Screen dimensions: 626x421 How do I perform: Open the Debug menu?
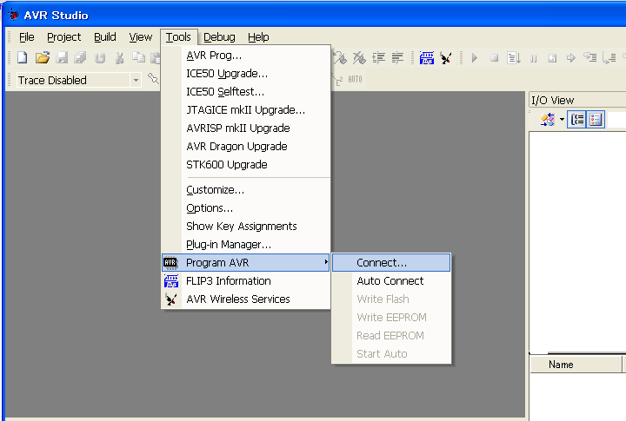219,37
